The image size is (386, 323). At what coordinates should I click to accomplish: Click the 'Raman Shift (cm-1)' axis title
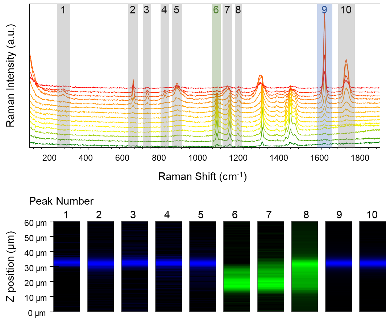[202, 177]
